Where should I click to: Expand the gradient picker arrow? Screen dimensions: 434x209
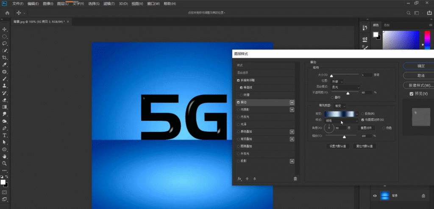357,114
